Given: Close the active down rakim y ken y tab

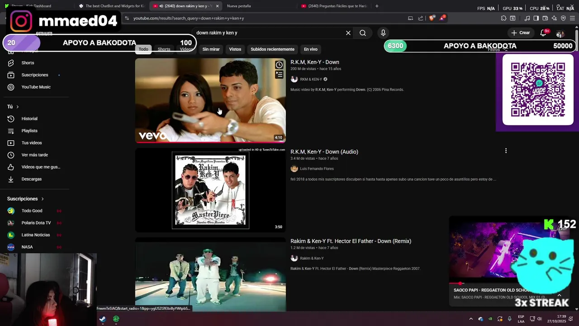Looking at the screenshot, I should [218, 6].
